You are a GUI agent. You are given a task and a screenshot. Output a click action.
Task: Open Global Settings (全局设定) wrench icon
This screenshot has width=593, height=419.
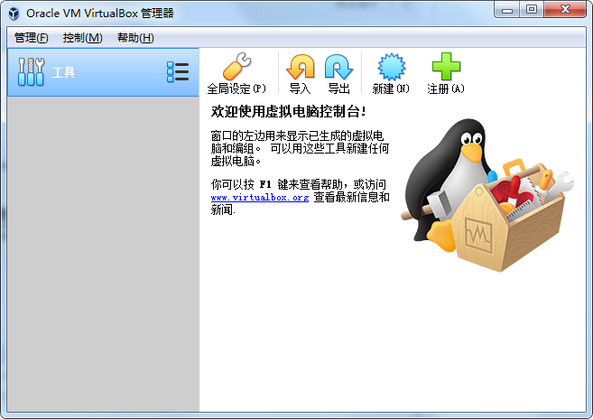pyautogui.click(x=236, y=67)
